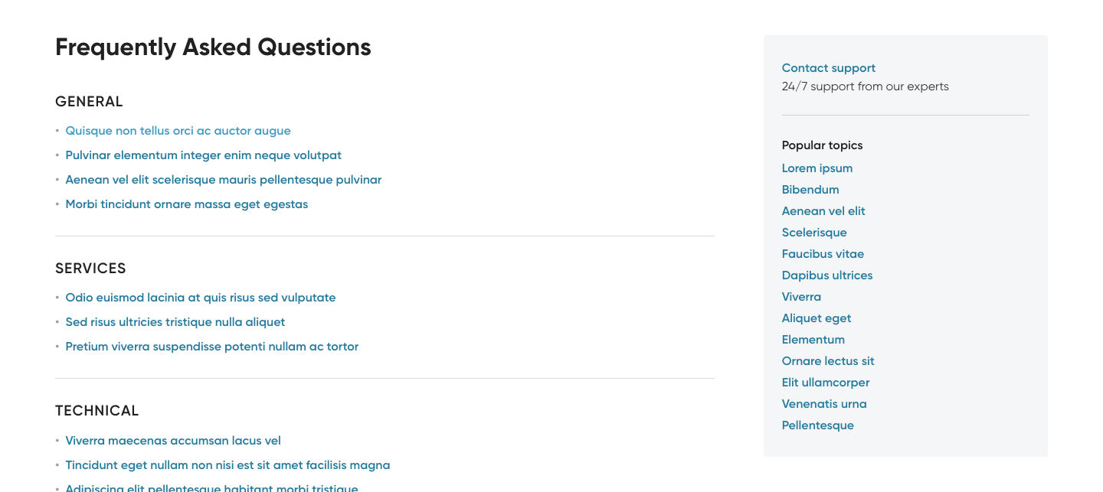Open "Viverra maecenas accumsan lacus vel" question

pyautogui.click(x=172, y=441)
